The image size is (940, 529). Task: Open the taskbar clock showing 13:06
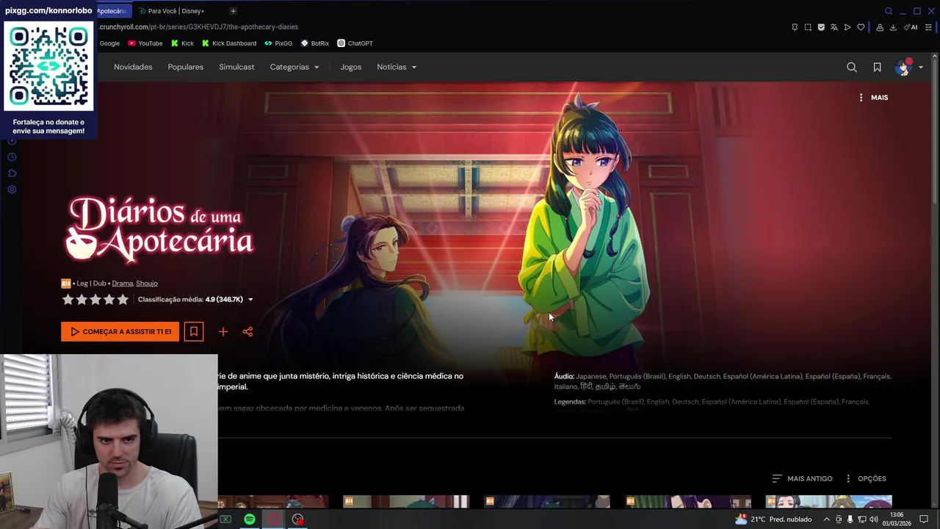pos(897,519)
